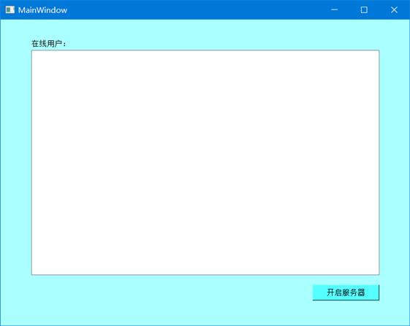The image size is (410, 326).
Task: Focus the online users list box
Action: tap(205, 163)
